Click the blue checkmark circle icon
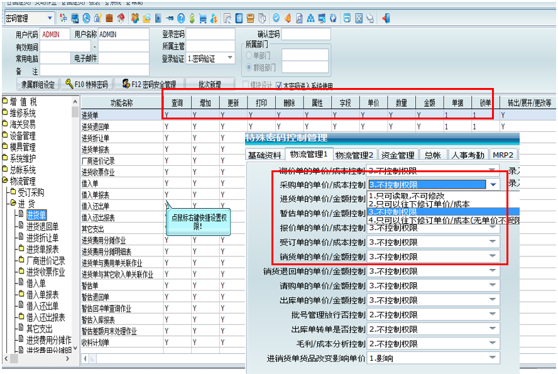This screenshot has height=374, width=558. click(x=276, y=18)
